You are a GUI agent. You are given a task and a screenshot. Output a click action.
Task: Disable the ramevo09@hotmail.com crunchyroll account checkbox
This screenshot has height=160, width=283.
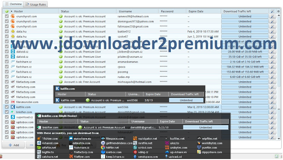coord(7,16)
